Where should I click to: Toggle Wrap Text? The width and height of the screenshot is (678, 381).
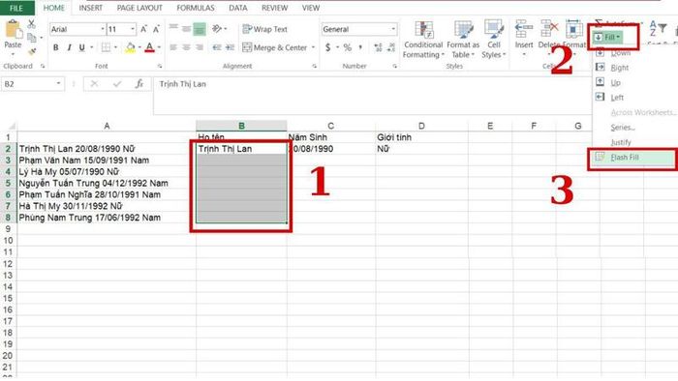264,29
